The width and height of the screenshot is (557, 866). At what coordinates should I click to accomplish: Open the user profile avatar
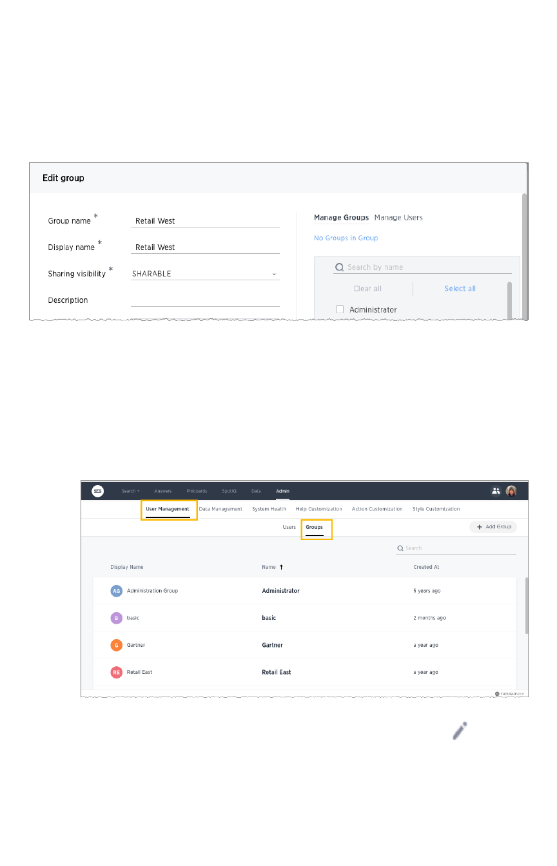511,491
